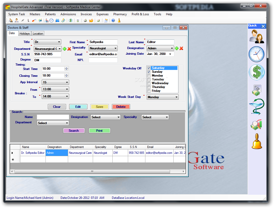Click the Clear button
Image resolution: width=274 pixels, height=208 pixels.
point(57,107)
